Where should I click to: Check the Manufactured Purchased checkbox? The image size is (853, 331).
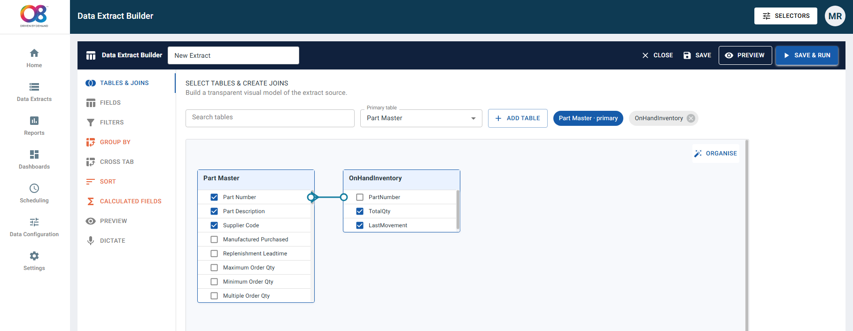click(x=214, y=239)
